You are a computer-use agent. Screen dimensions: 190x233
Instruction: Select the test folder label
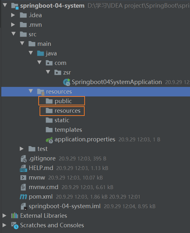[42, 149]
